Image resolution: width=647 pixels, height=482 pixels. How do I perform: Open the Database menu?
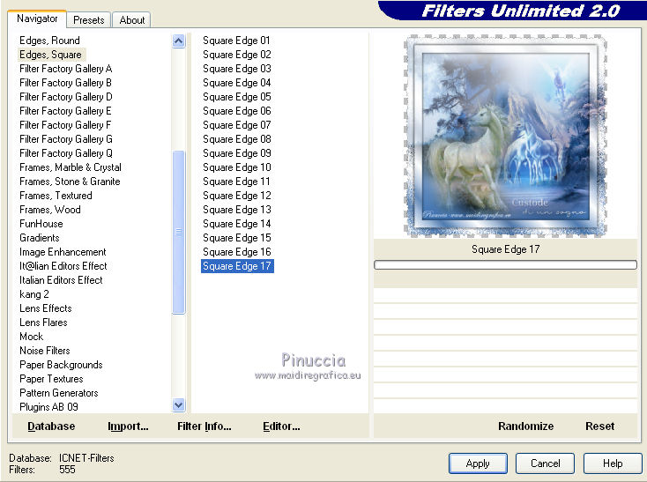coord(51,426)
